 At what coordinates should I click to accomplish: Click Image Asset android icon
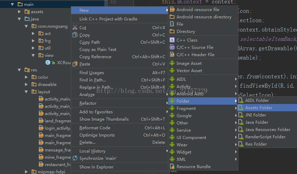tap(172, 63)
